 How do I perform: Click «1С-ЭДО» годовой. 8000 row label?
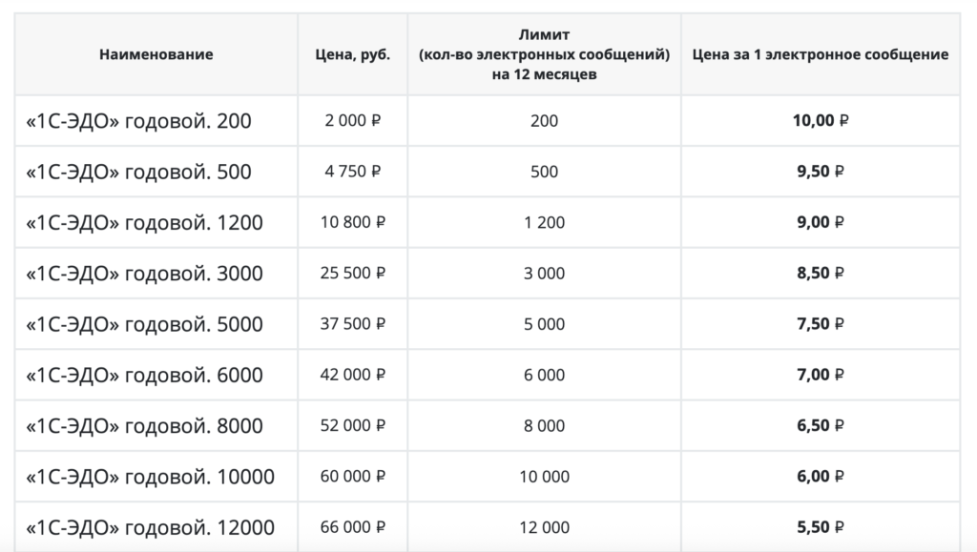click(144, 425)
